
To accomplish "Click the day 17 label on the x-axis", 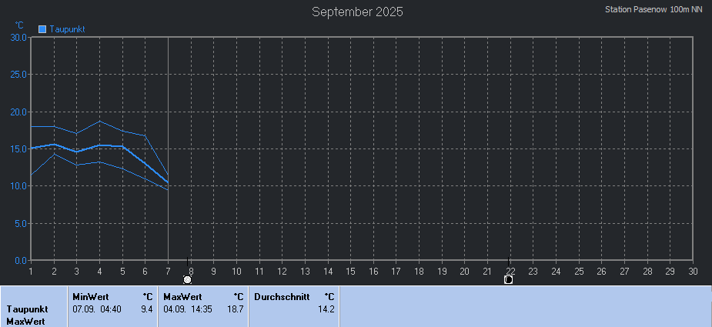I will pos(396,271).
